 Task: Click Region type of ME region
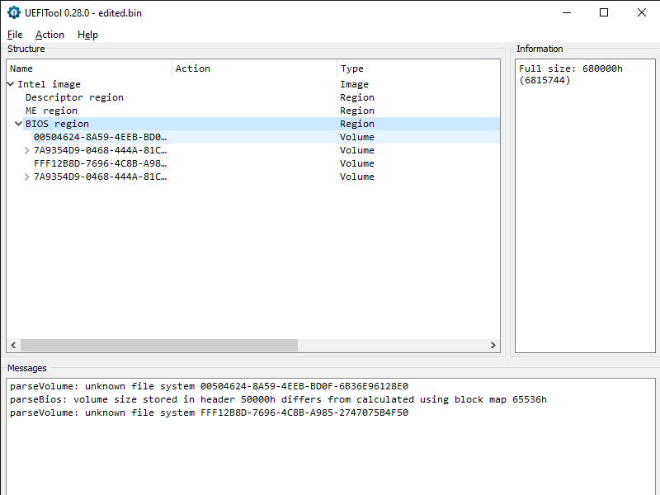(357, 111)
